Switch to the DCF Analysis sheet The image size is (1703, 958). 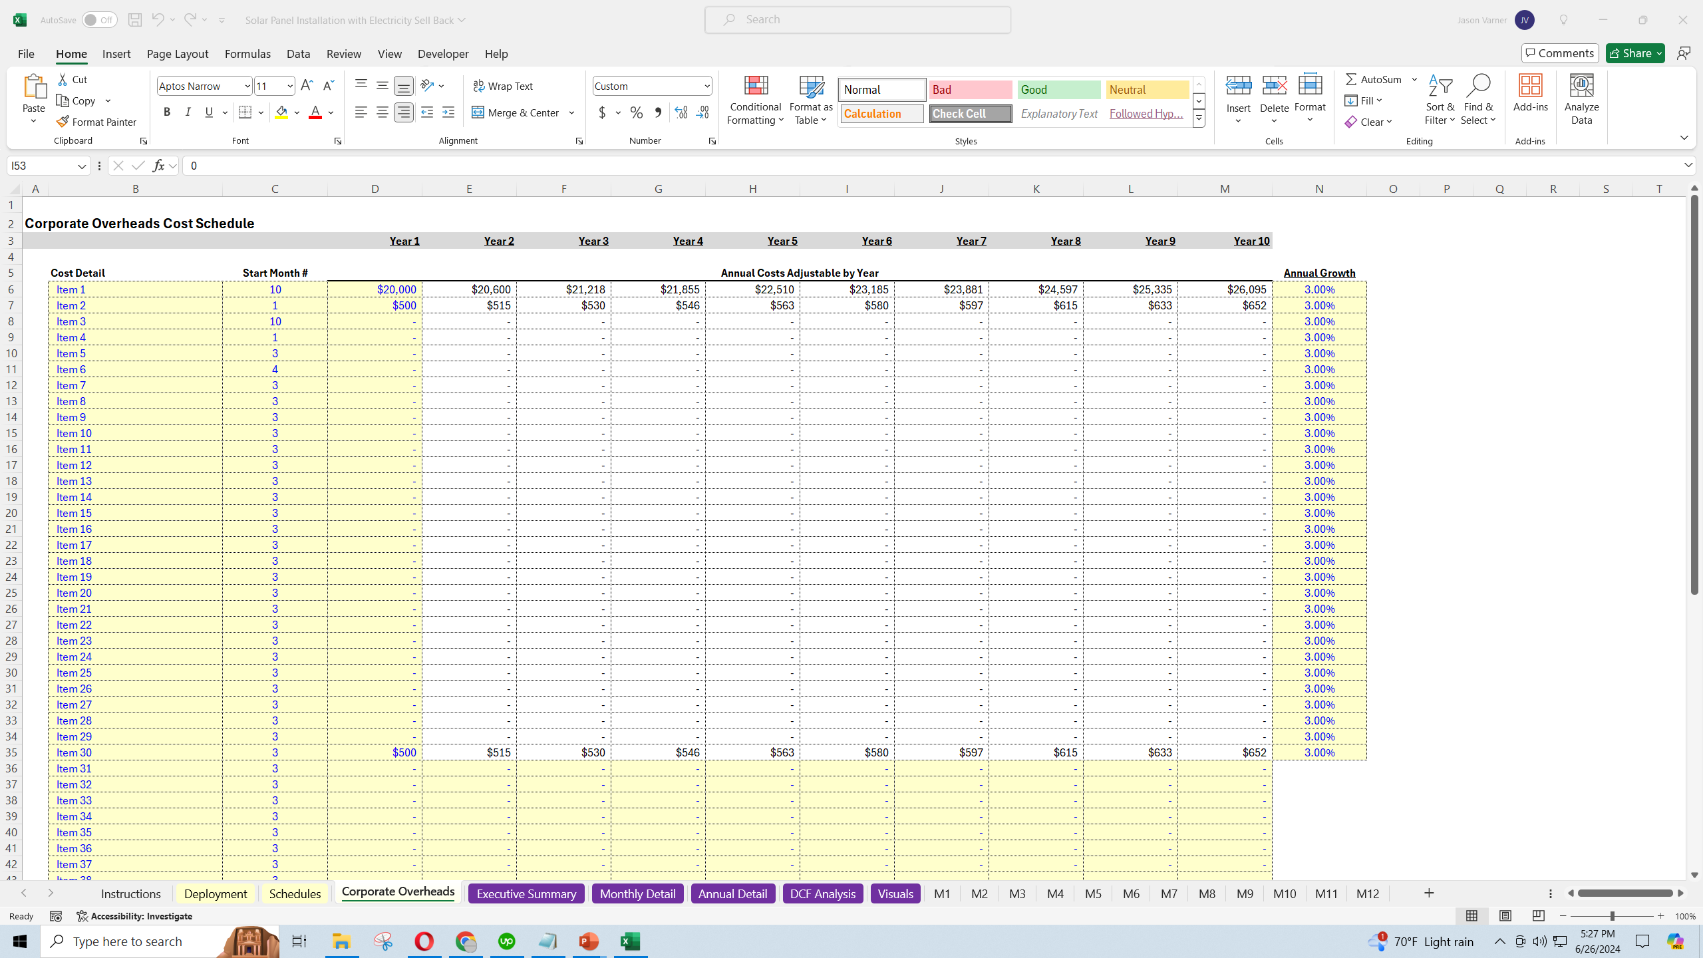coord(823,893)
